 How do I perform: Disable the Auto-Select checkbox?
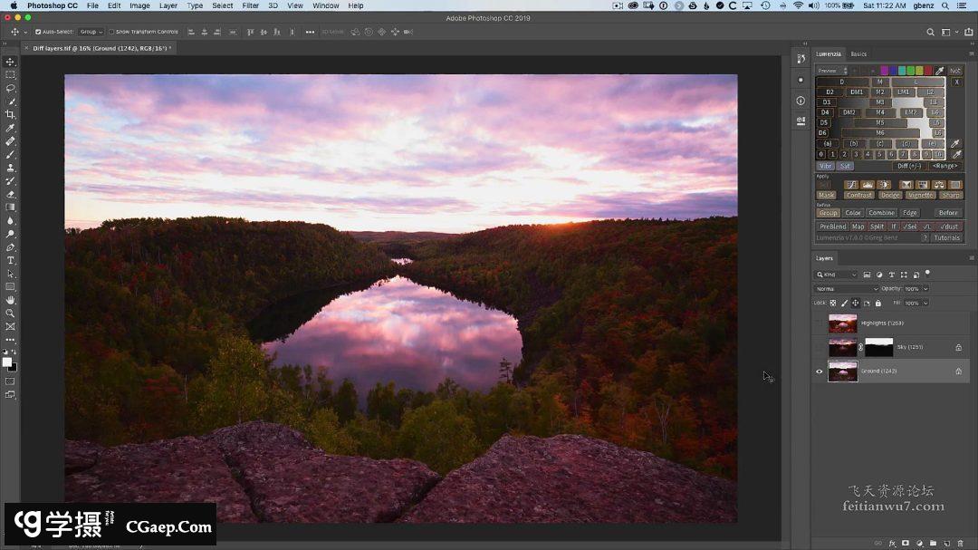(38, 32)
